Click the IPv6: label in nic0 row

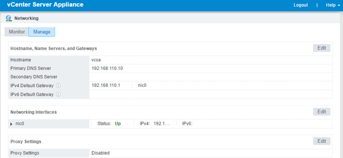pos(187,124)
